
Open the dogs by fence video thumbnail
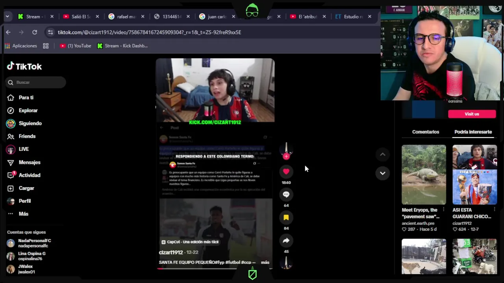point(424,256)
